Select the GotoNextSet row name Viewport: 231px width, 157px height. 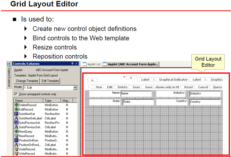pos(27,114)
